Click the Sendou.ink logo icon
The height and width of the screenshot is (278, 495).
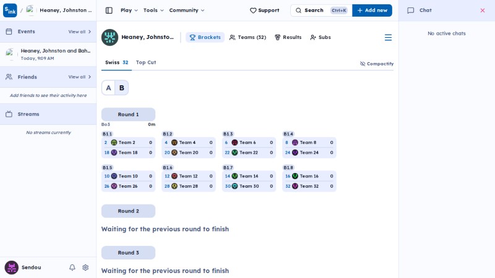click(x=10, y=11)
